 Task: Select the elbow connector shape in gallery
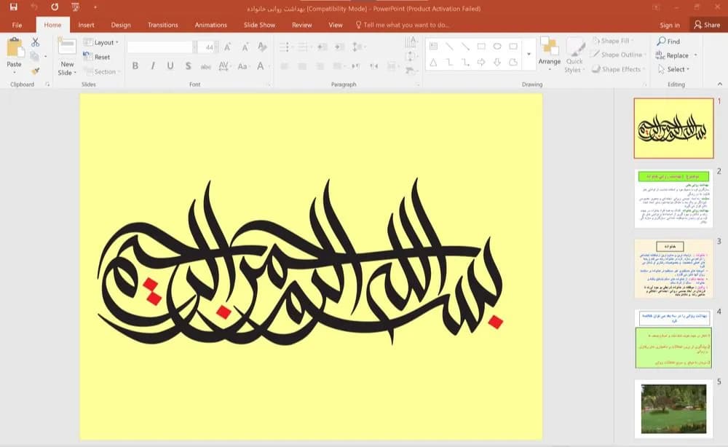point(449,62)
